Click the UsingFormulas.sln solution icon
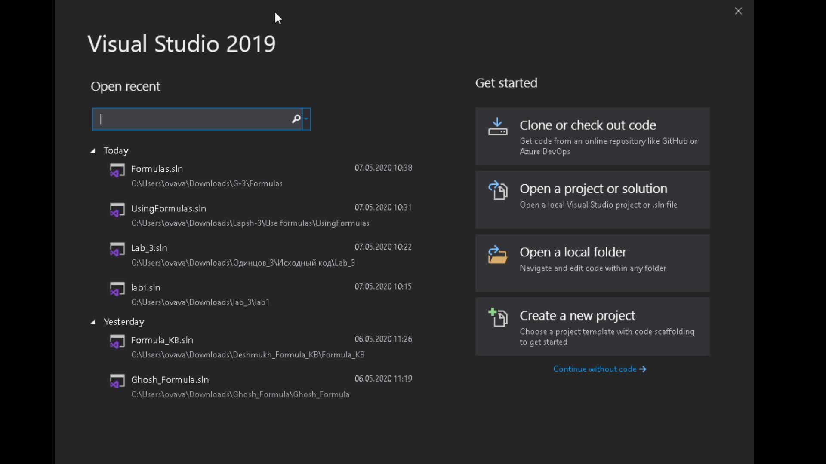826x464 pixels. click(x=117, y=210)
